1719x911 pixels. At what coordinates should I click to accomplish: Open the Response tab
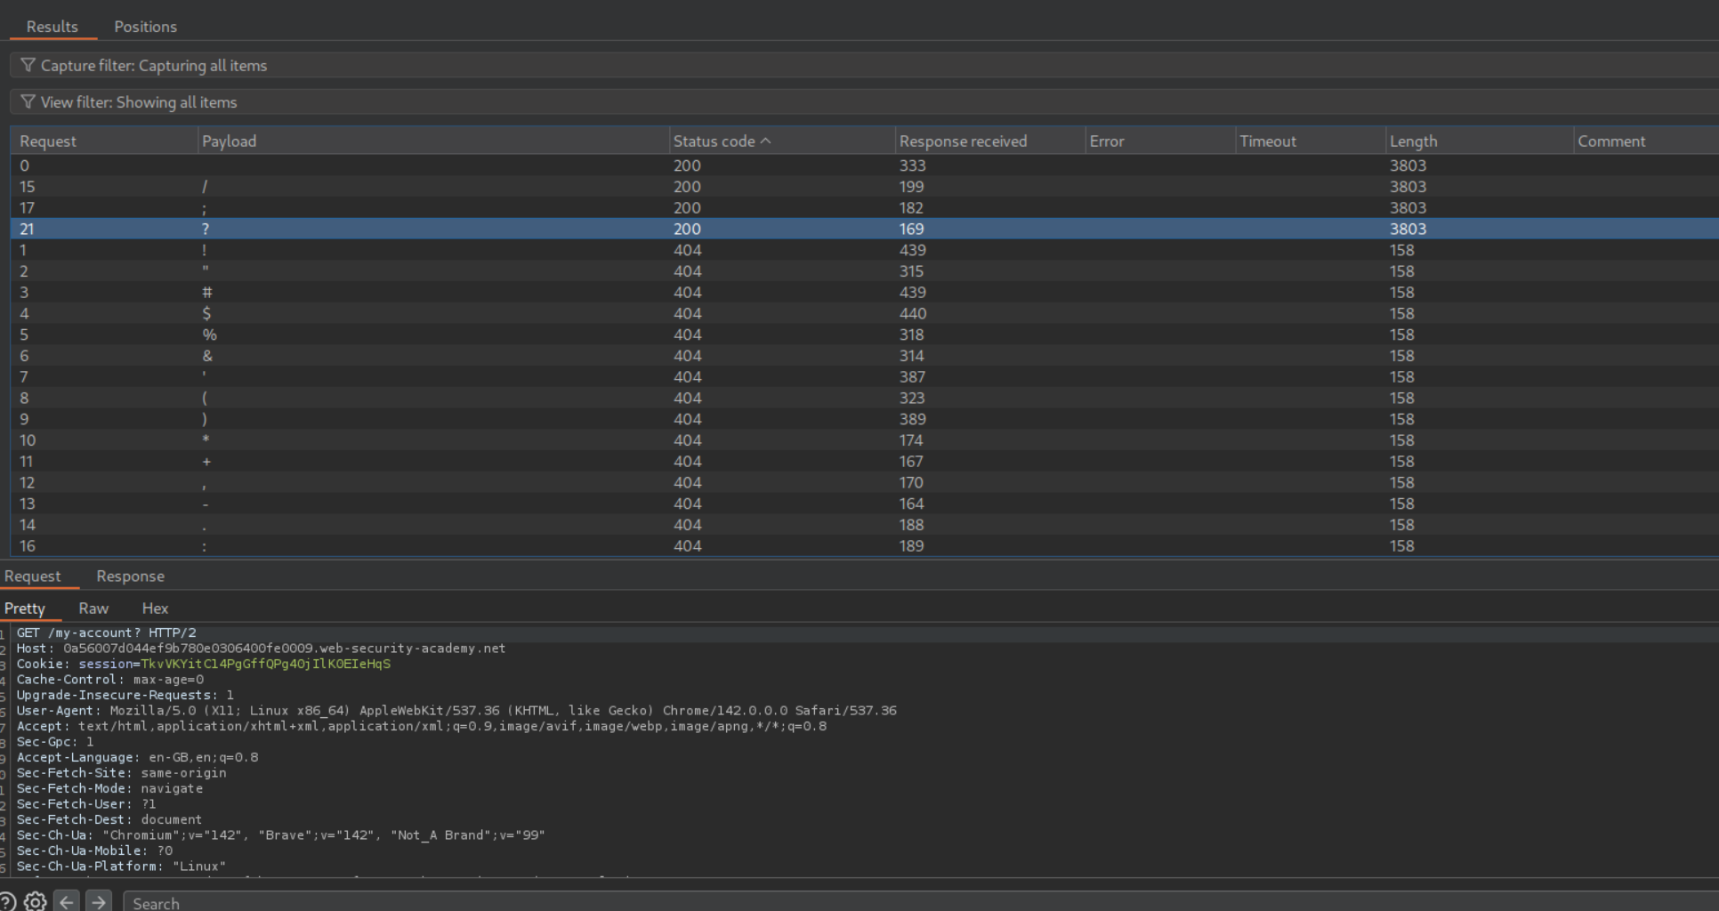click(130, 576)
